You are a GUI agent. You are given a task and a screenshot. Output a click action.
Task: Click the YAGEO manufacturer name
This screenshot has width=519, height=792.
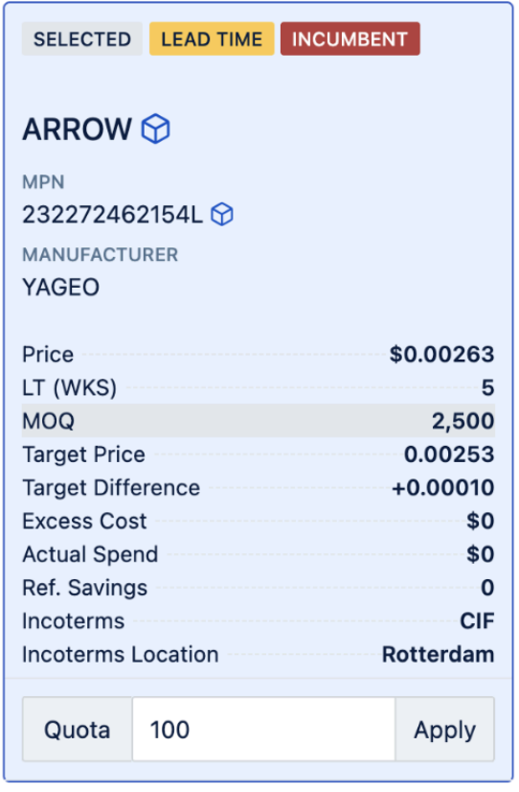(x=61, y=288)
